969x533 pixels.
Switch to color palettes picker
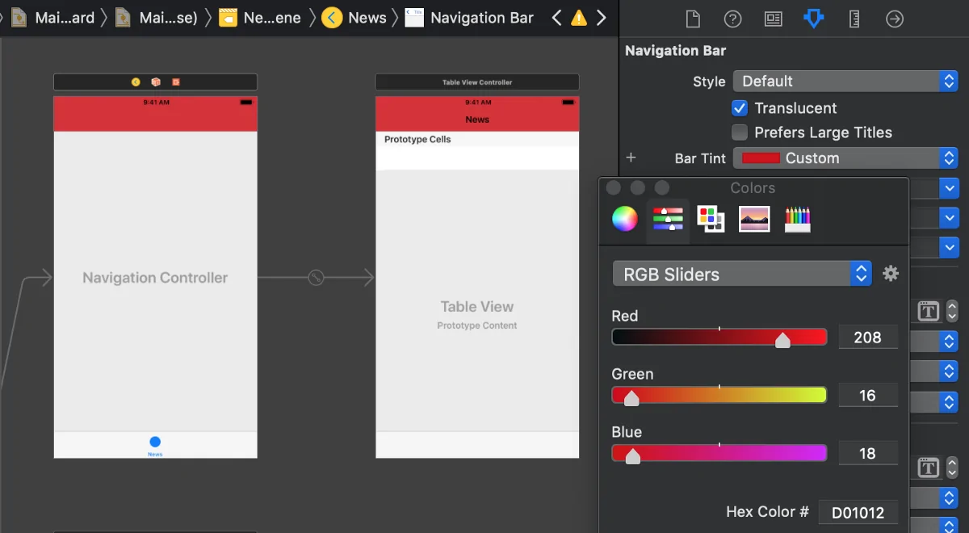711,219
